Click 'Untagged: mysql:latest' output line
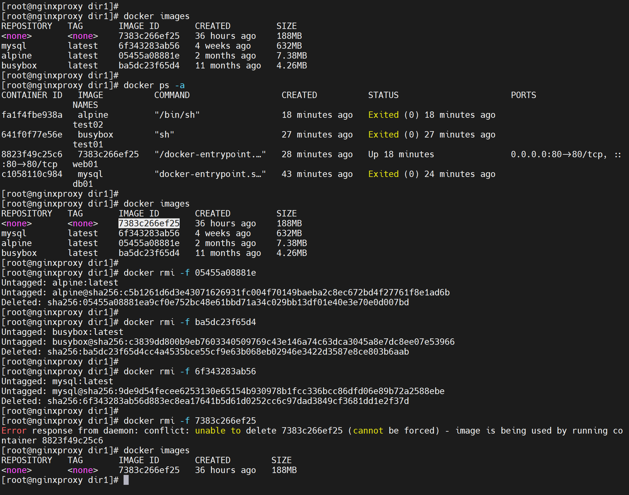629x495 pixels. (57, 381)
